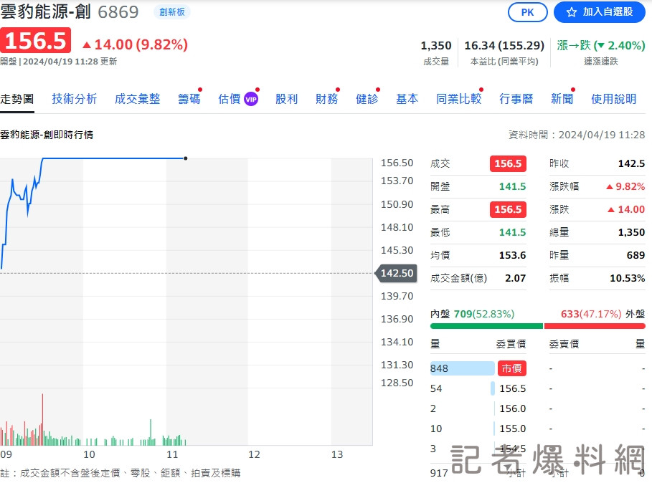Select the 基本 tab

[407, 99]
